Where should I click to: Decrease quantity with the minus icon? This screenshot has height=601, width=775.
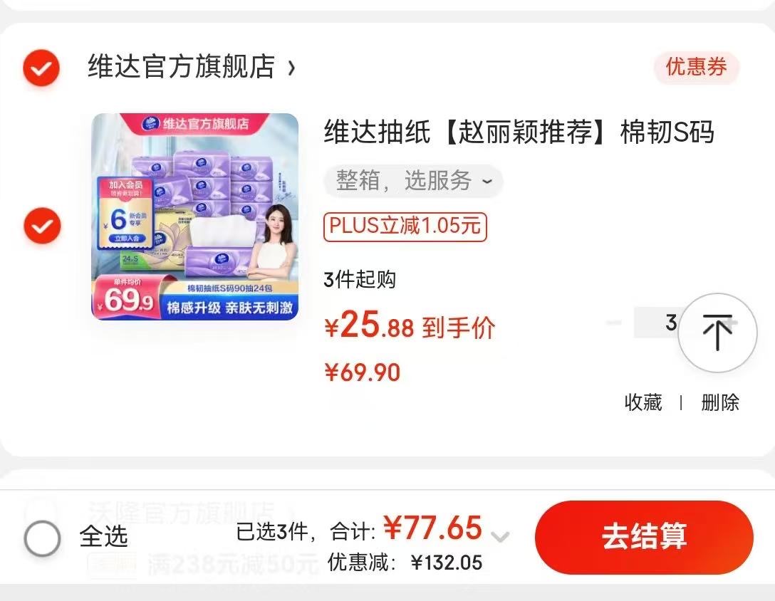614,323
